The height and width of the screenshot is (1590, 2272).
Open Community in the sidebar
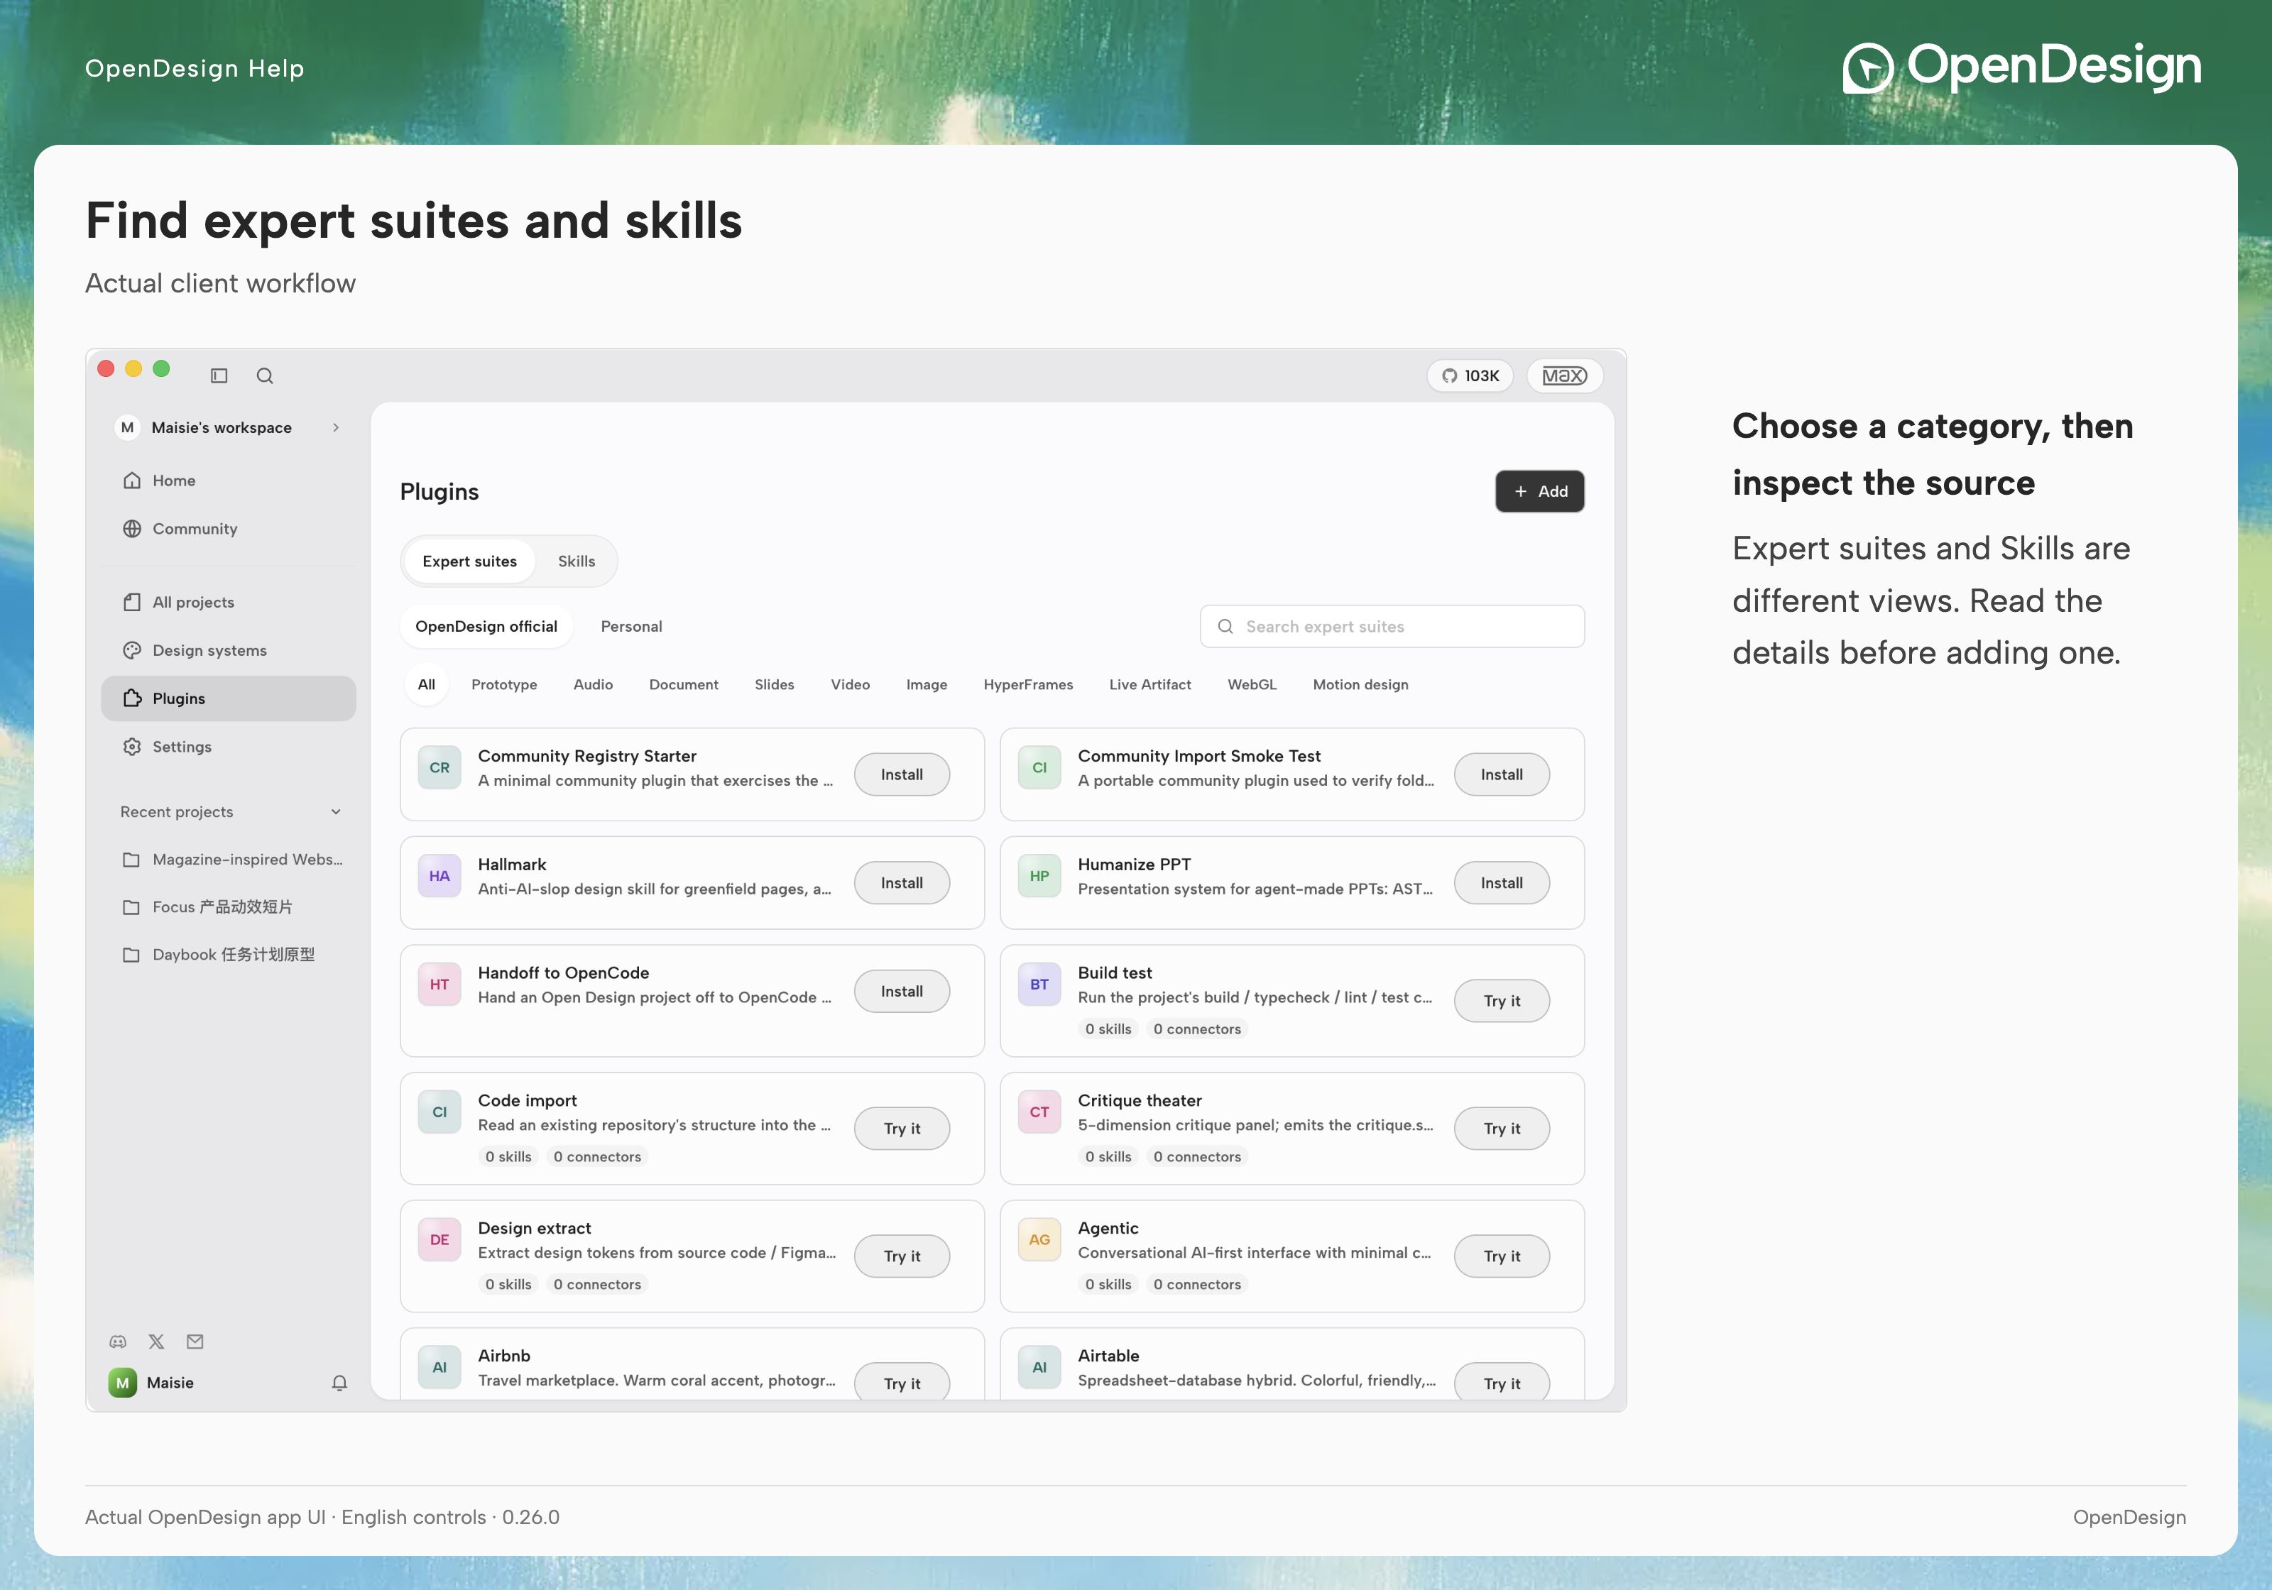(x=229, y=528)
